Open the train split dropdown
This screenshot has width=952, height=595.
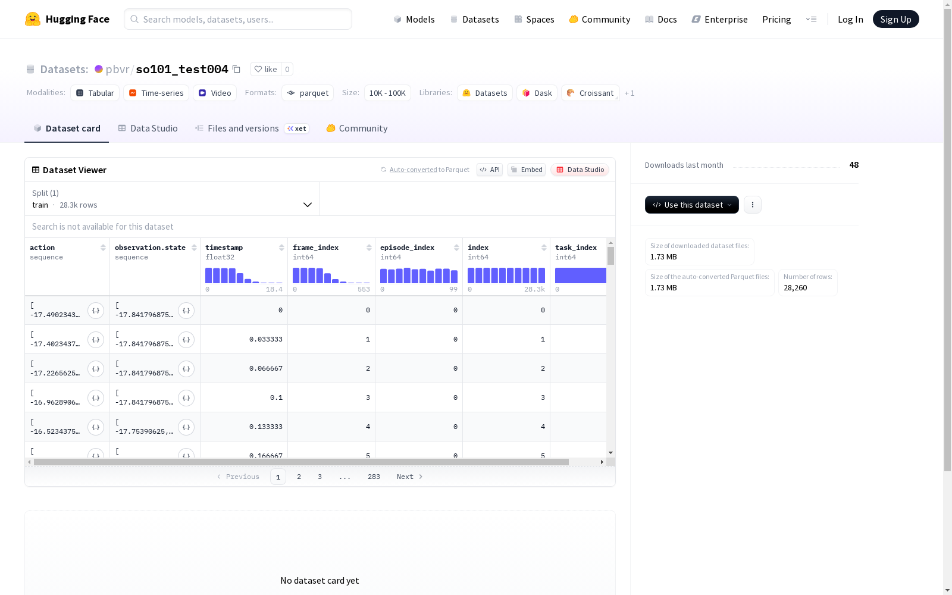[x=172, y=199]
